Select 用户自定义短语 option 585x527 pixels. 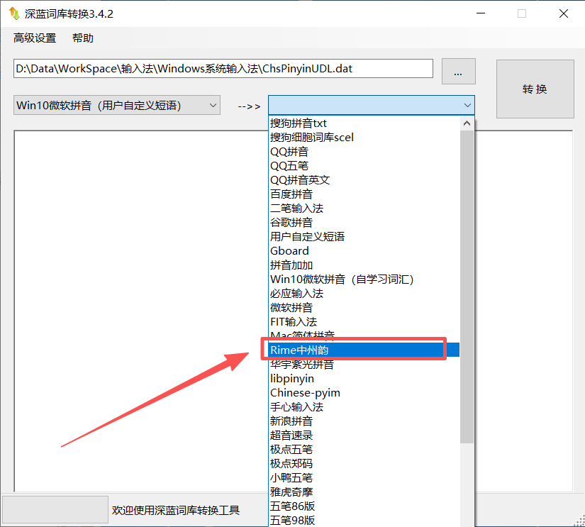coord(364,237)
